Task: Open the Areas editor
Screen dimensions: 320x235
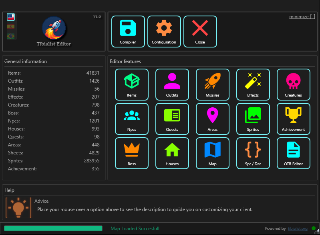Action: coord(212,119)
